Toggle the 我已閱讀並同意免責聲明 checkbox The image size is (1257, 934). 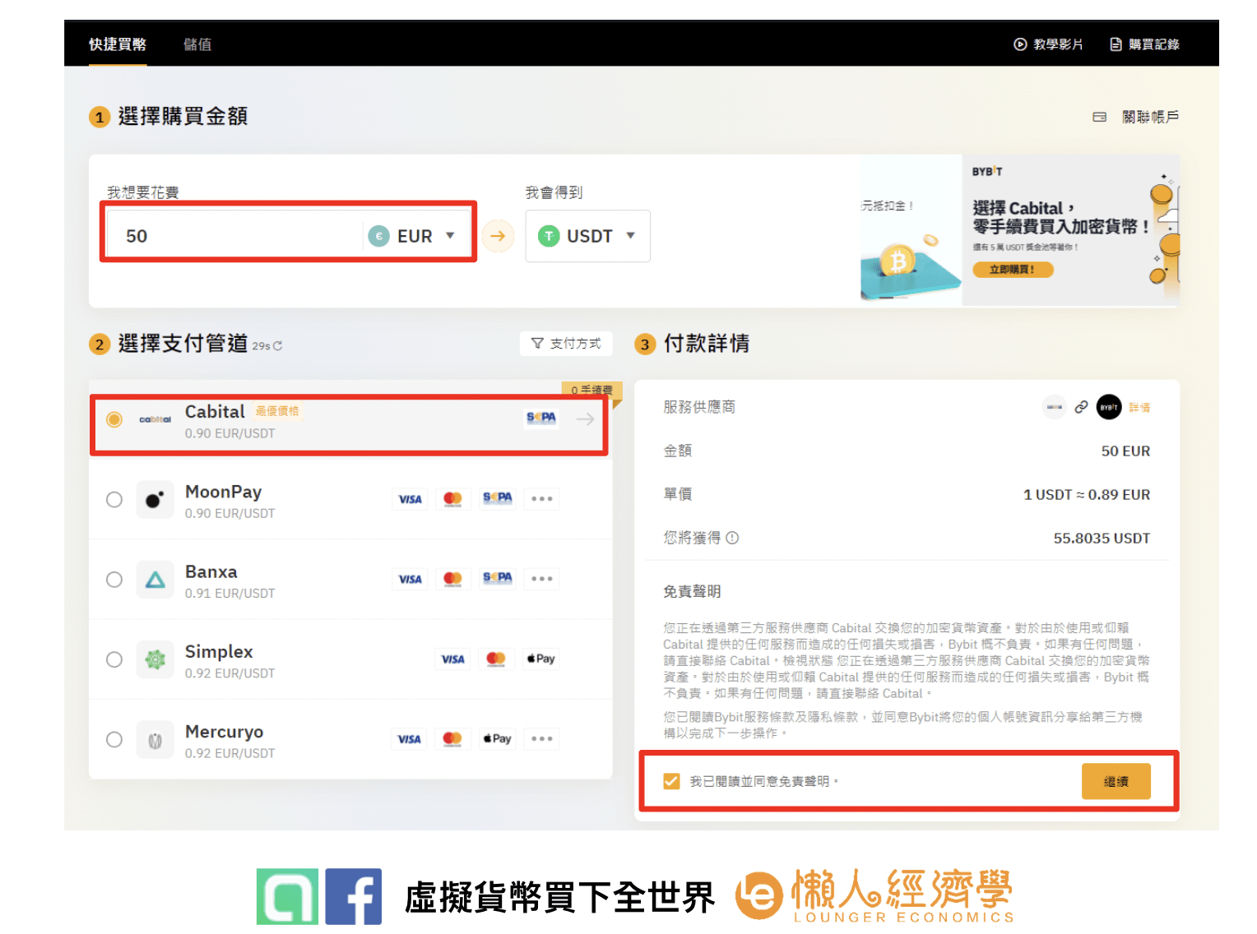(x=672, y=781)
